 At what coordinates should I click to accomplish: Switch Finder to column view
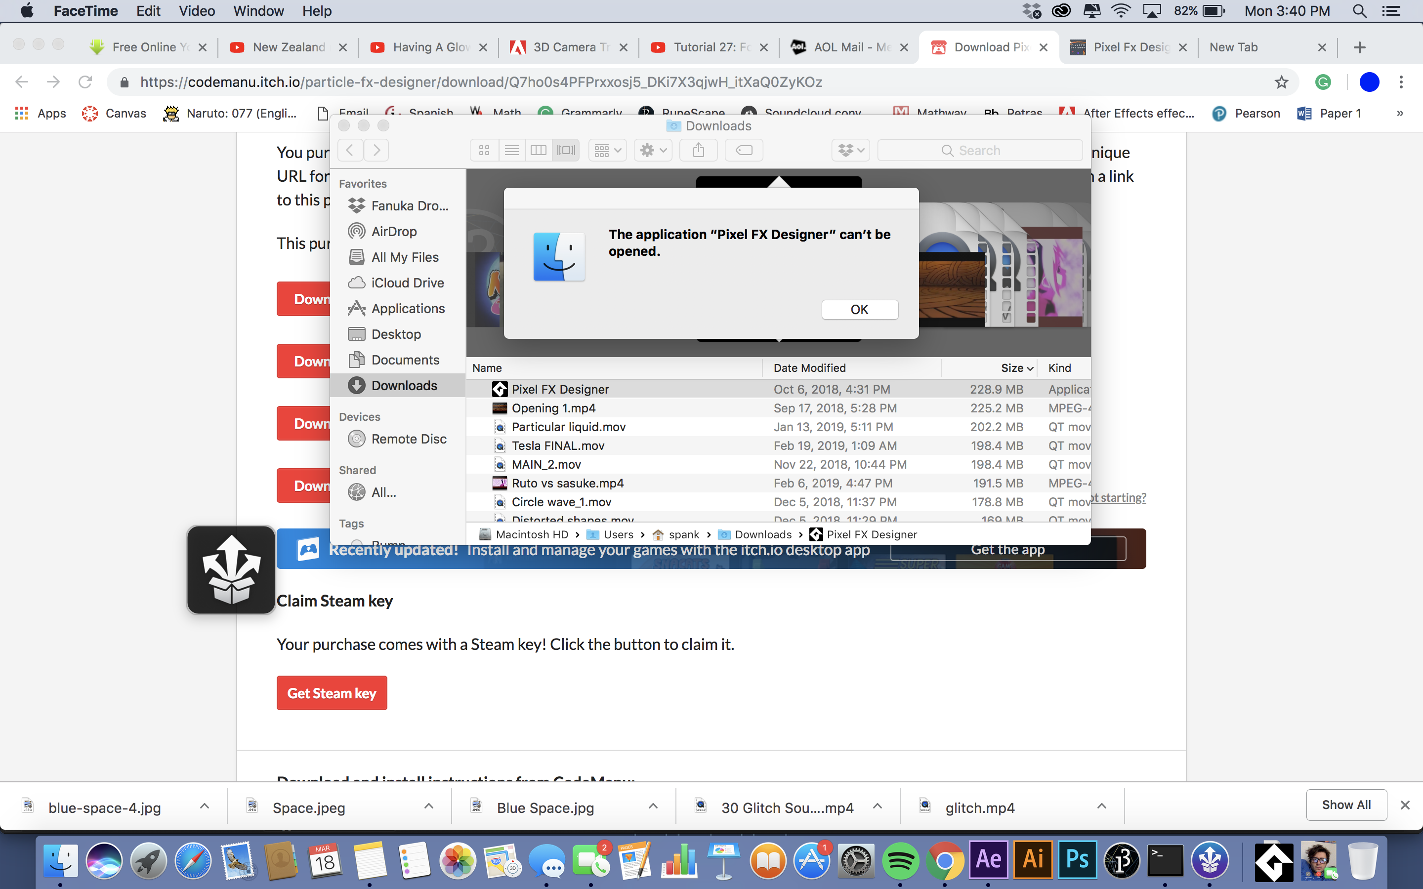click(539, 151)
